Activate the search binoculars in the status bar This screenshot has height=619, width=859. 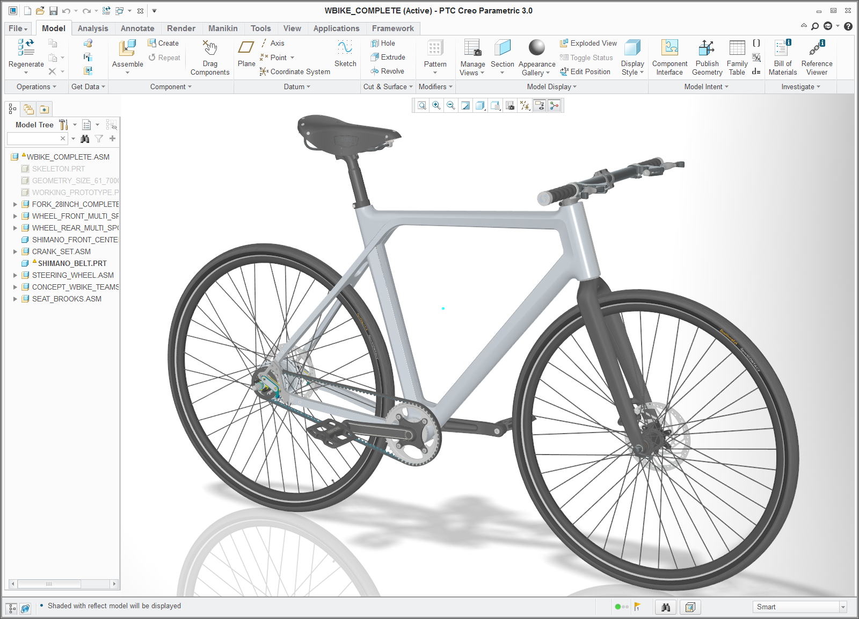click(666, 607)
